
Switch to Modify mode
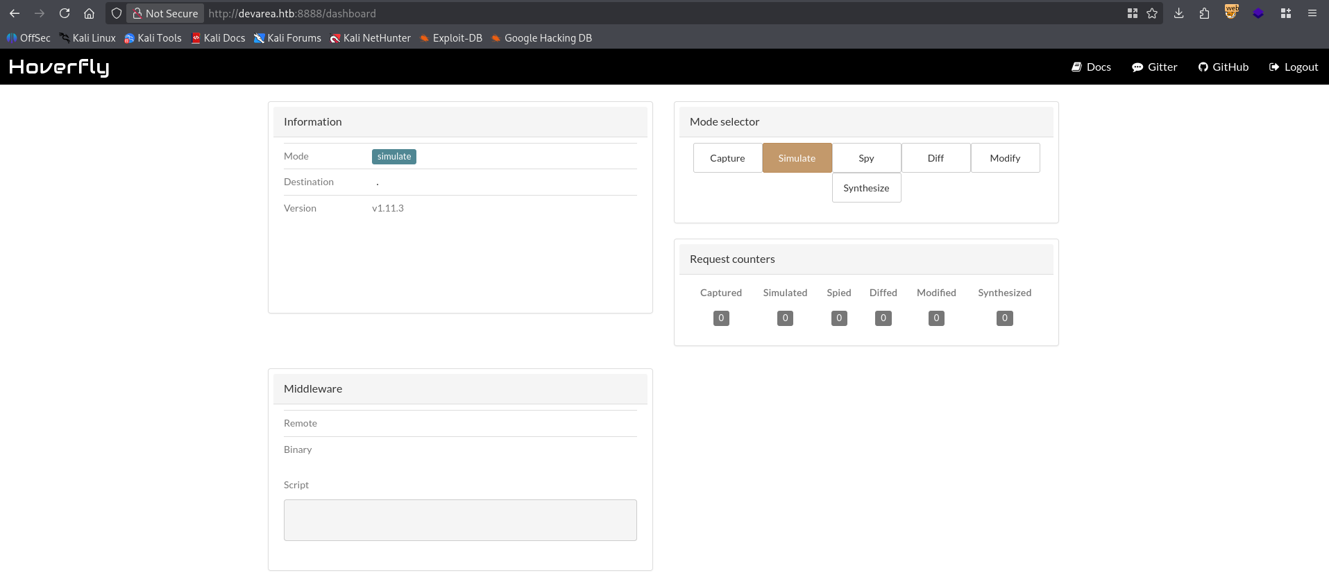pos(1005,158)
